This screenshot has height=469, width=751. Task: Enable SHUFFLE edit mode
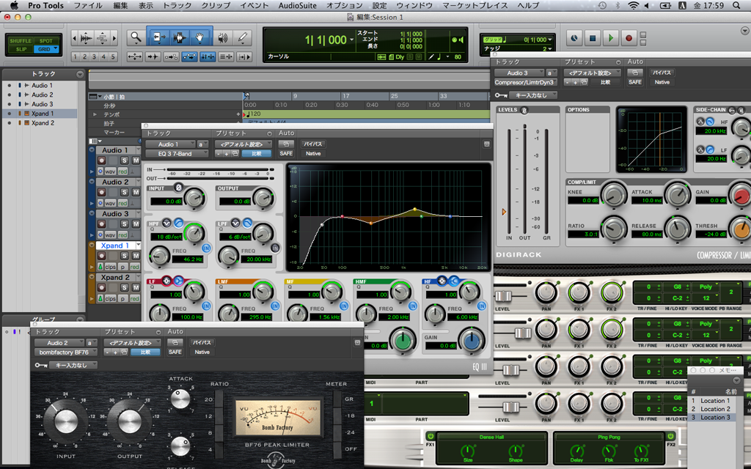pos(21,41)
